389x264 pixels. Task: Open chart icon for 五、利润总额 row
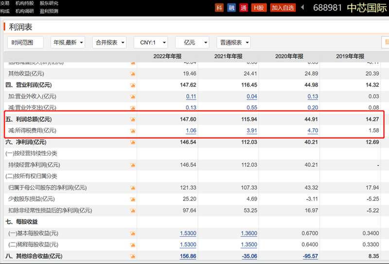[x=133, y=119]
